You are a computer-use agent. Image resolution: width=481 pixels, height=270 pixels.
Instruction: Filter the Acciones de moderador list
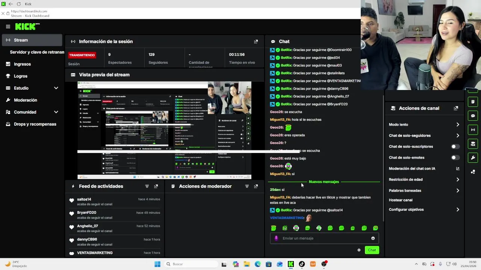(247, 186)
